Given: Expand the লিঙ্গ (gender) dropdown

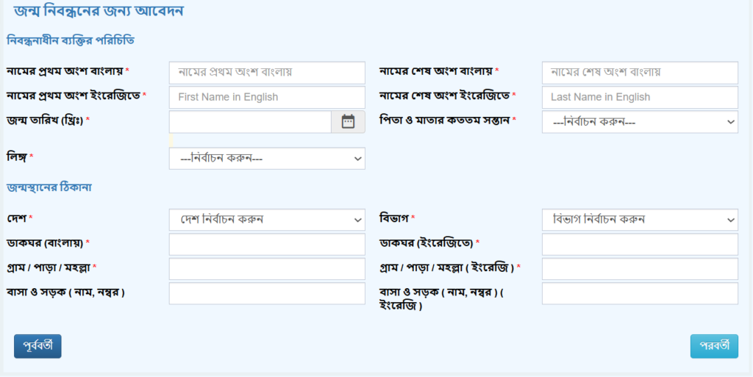Looking at the screenshot, I should click(x=267, y=158).
